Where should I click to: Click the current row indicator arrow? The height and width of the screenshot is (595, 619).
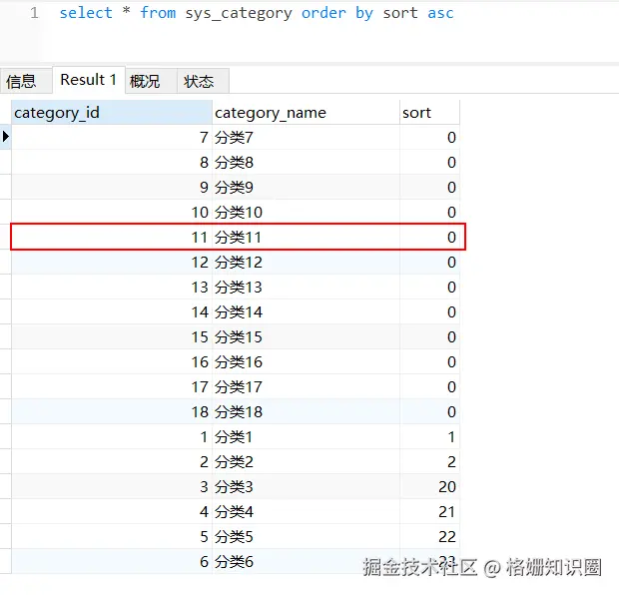(x=6, y=137)
